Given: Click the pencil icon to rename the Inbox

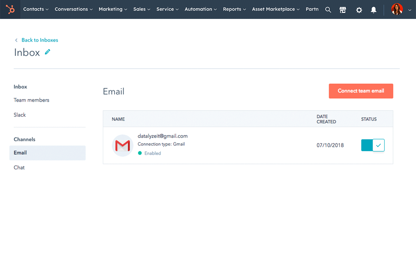Looking at the screenshot, I should point(47,51).
